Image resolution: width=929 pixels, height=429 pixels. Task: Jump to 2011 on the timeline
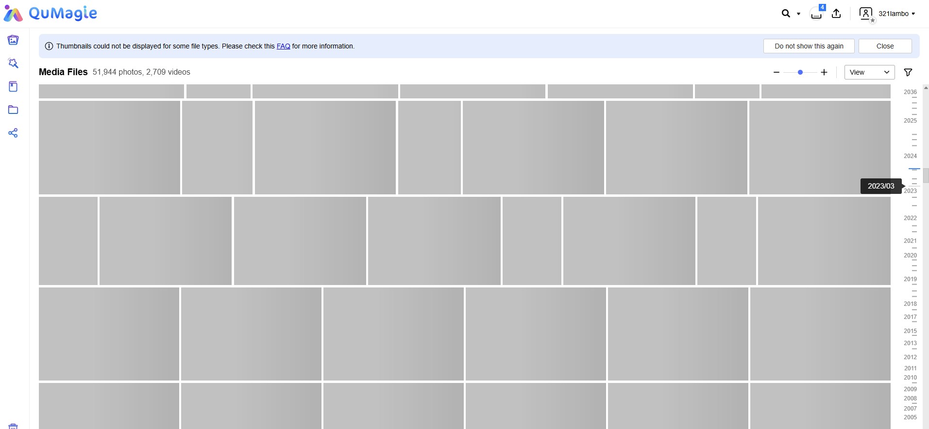pyautogui.click(x=910, y=368)
